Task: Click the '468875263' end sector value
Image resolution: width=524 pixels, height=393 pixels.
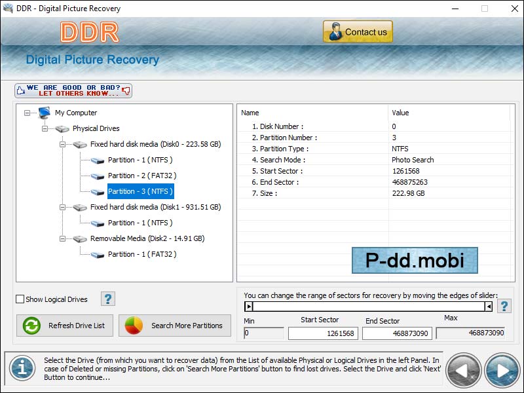Action: 410,182
